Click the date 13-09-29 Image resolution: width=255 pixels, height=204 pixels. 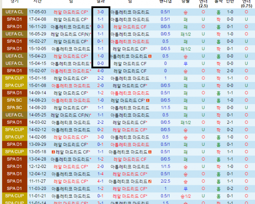click(37, 144)
